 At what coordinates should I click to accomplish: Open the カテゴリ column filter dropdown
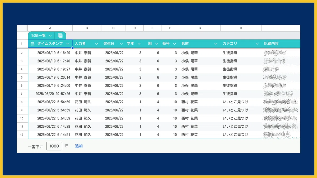(257, 44)
